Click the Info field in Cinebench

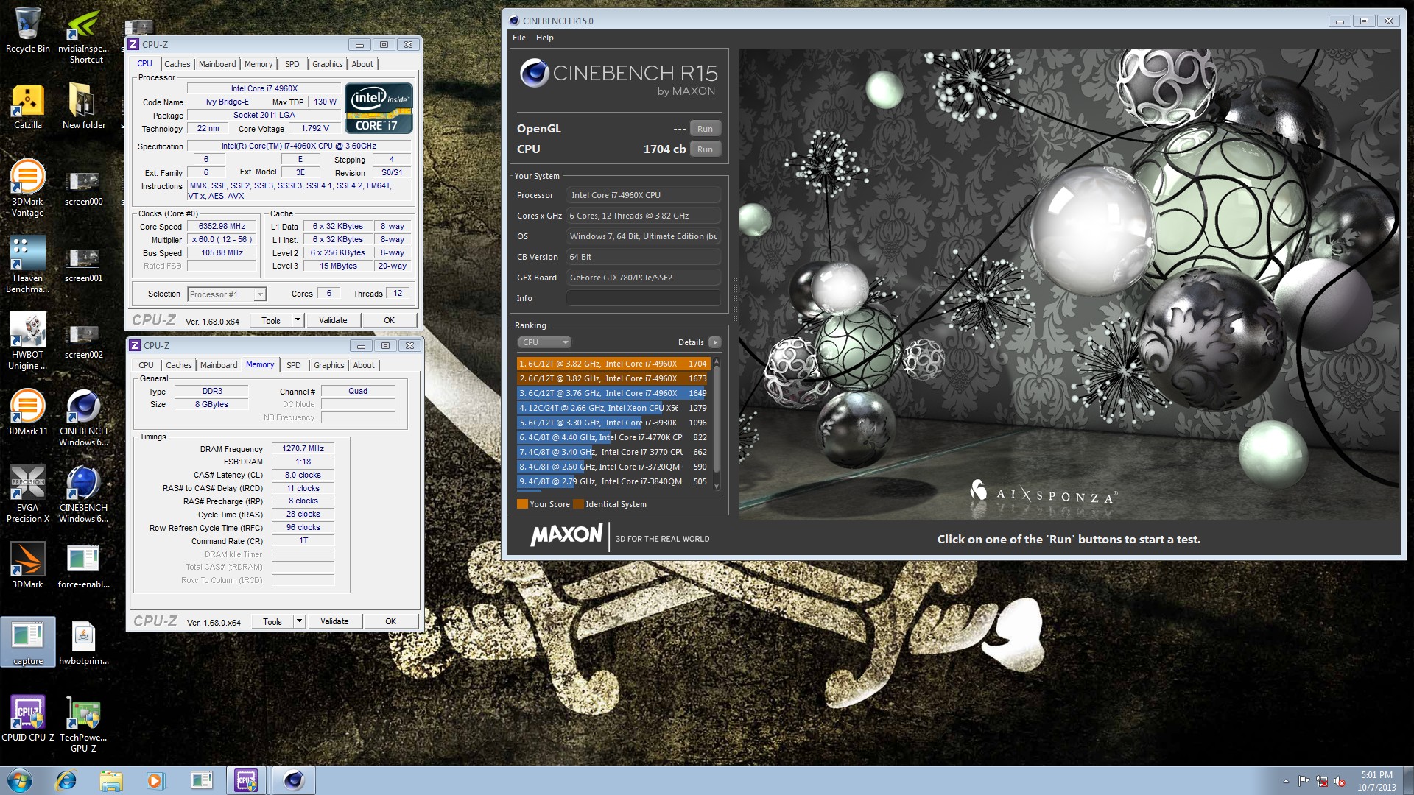[643, 298]
